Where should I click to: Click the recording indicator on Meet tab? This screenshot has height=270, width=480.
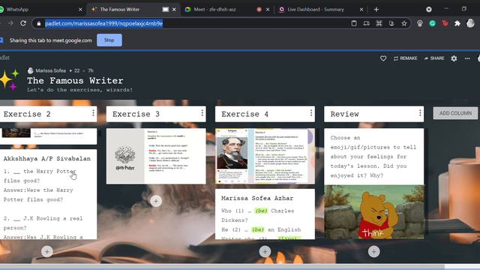pos(259,10)
